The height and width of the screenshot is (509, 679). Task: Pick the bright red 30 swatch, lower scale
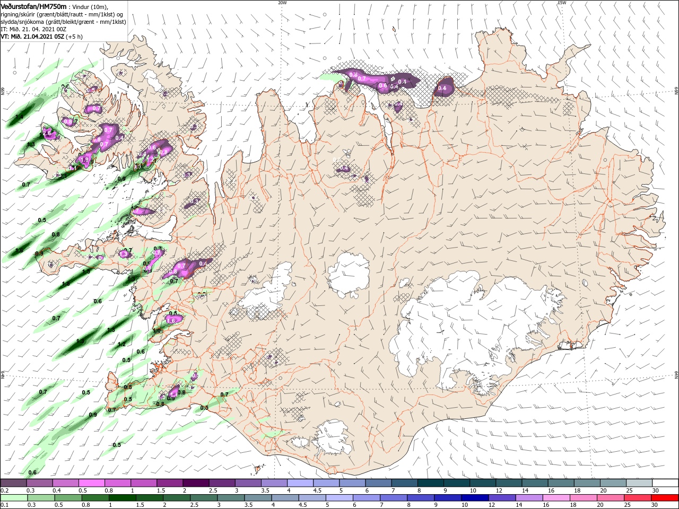[665, 498]
